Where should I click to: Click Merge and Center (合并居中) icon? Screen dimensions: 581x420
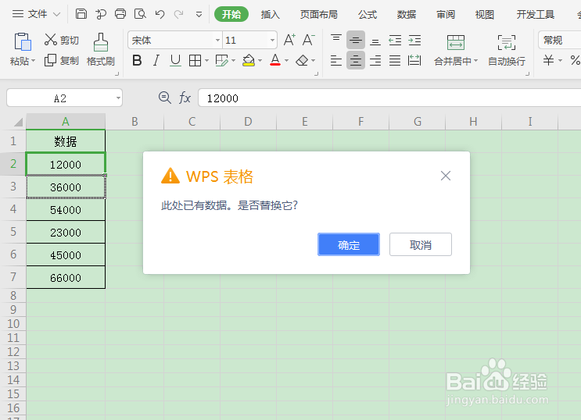click(x=455, y=43)
